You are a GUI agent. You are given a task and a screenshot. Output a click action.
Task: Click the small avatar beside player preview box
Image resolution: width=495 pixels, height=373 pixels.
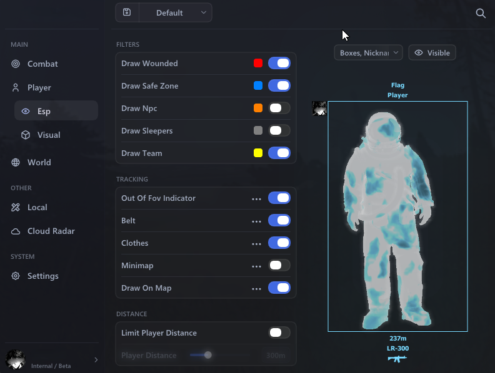(x=319, y=109)
